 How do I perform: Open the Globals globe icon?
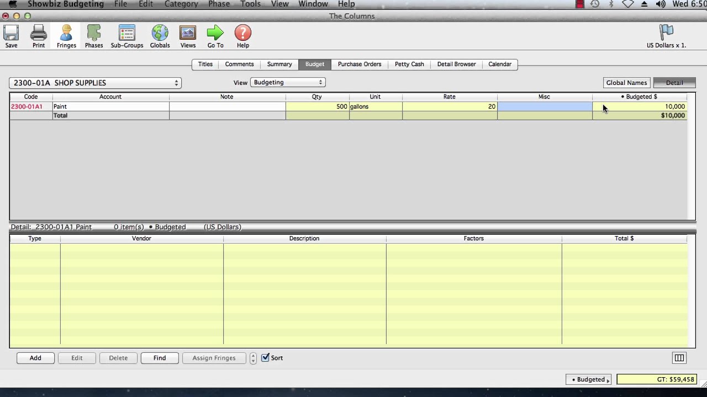pyautogui.click(x=160, y=36)
